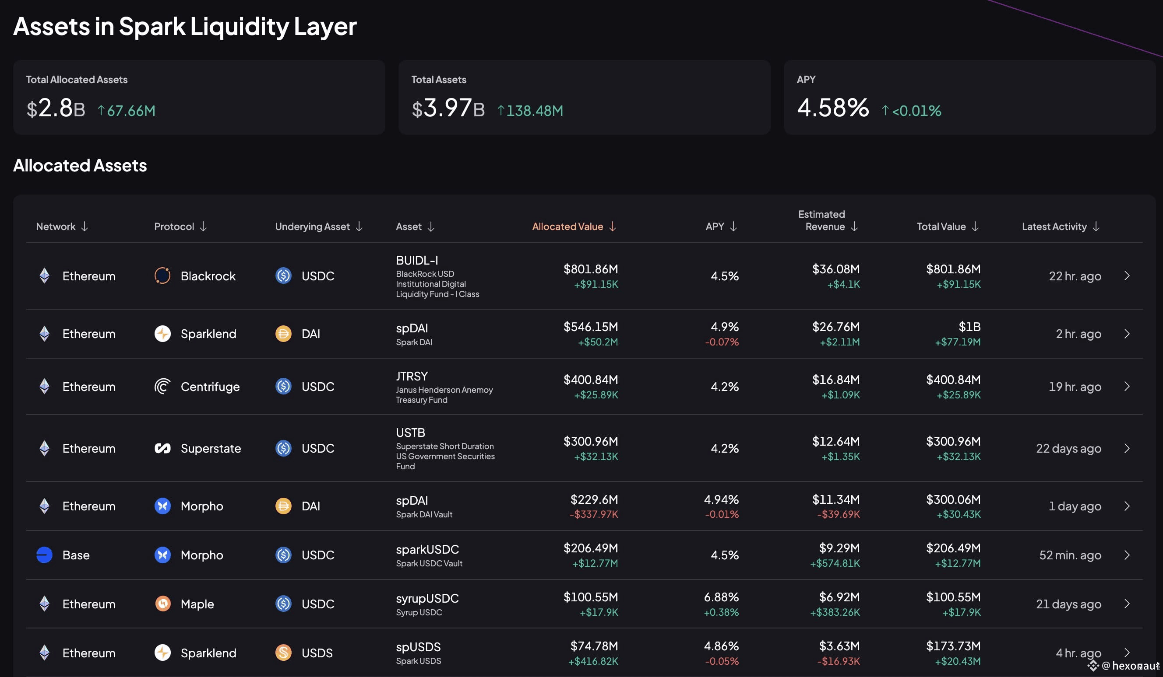
Task: Open the USTB row details chevron
Action: point(1127,448)
